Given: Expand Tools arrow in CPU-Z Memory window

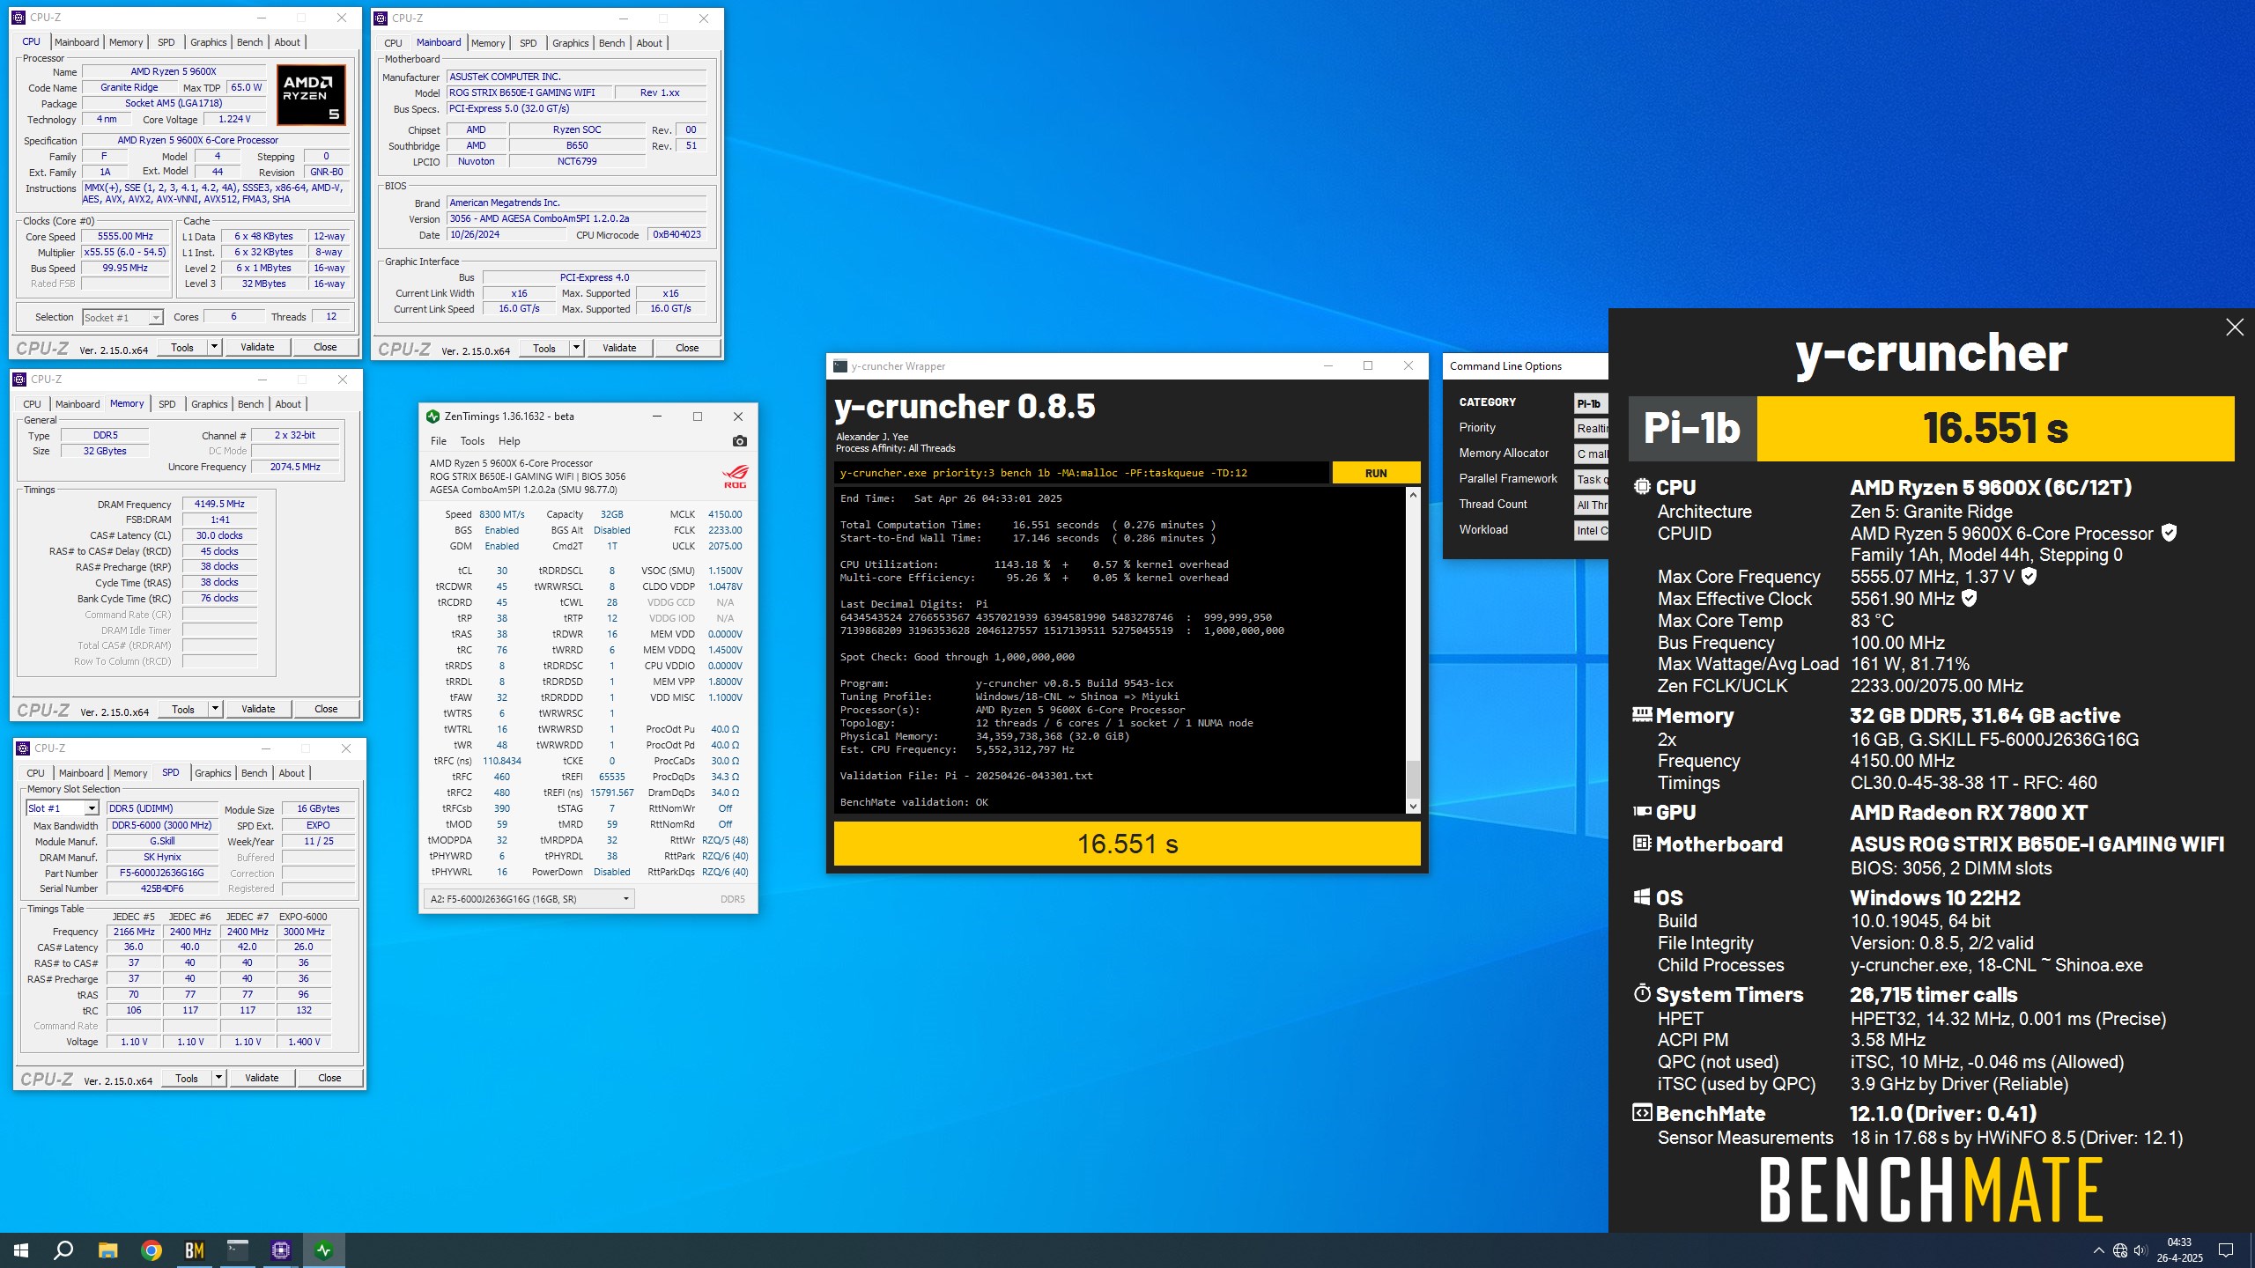Looking at the screenshot, I should click(214, 709).
